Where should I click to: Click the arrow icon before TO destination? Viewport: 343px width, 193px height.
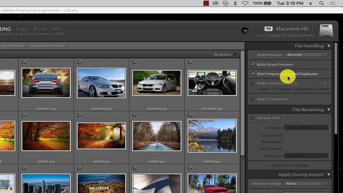245,31
